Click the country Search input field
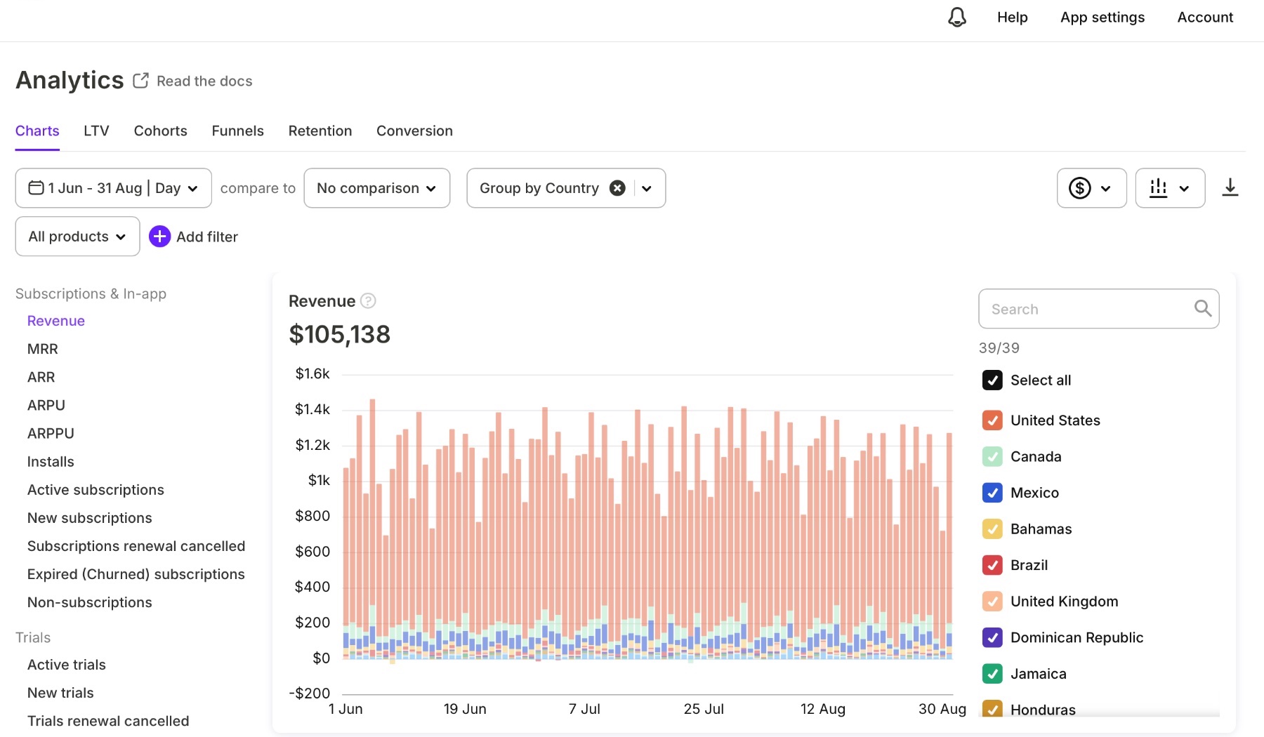Screen dimensions: 1264x737 coord(1099,309)
